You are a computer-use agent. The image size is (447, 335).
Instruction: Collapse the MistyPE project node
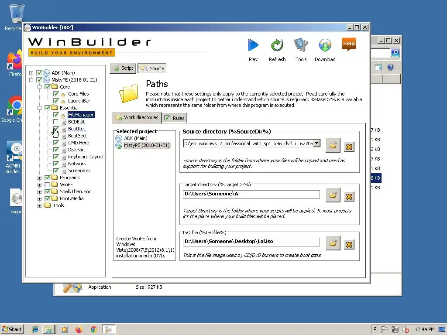pos(31,80)
